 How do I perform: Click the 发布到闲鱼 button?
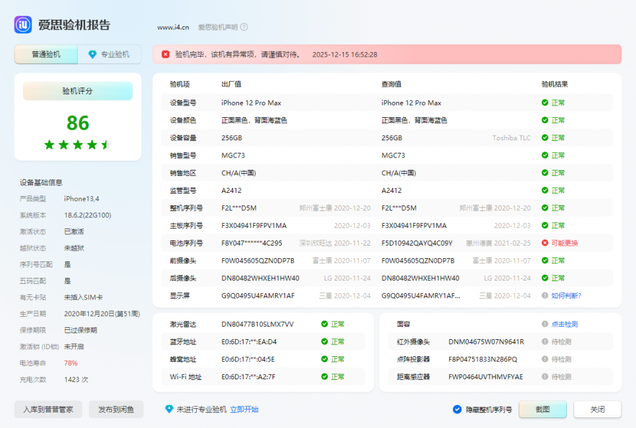pyautogui.click(x=117, y=409)
